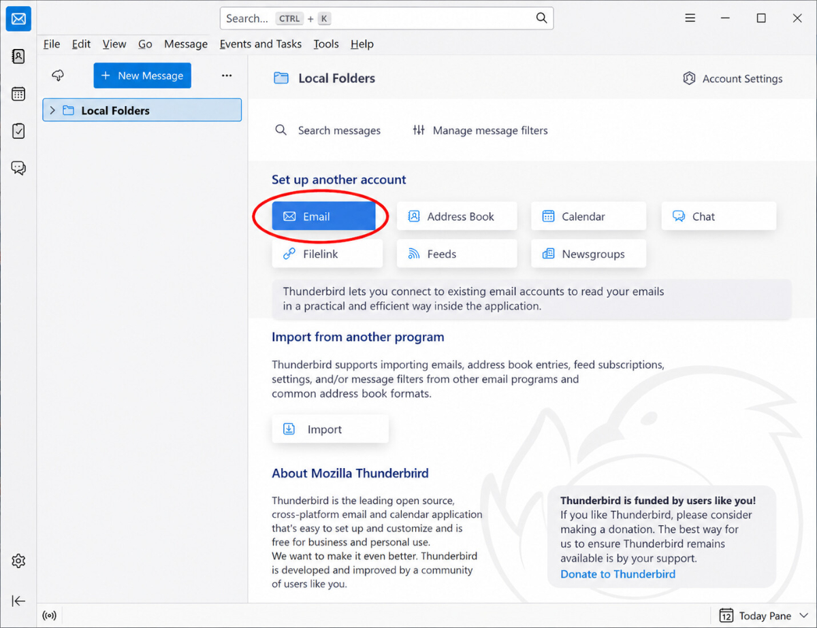Minimize the Thunderbird window
Image resolution: width=817 pixels, height=628 pixels.
point(726,18)
